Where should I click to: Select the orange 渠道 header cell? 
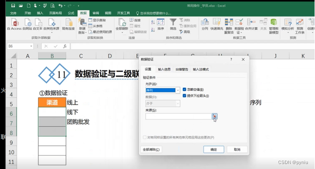52,102
